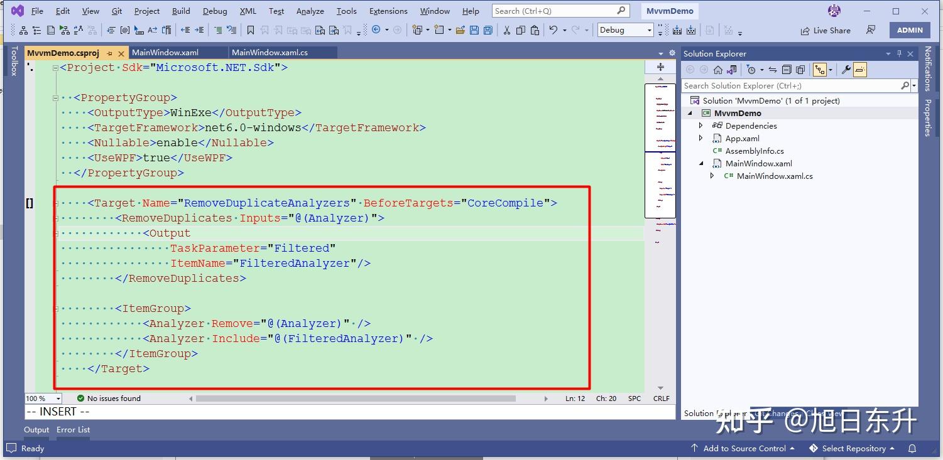Pin the Solution Explorer panel
The height and width of the screenshot is (460, 943).
[x=900, y=53]
